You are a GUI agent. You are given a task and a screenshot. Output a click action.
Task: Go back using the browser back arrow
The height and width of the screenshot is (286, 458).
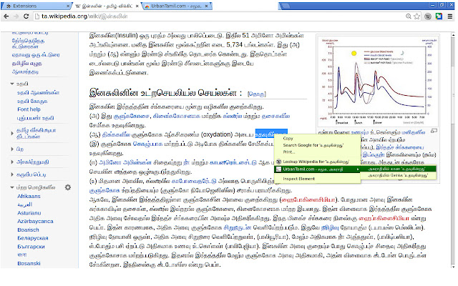(x=6, y=16)
